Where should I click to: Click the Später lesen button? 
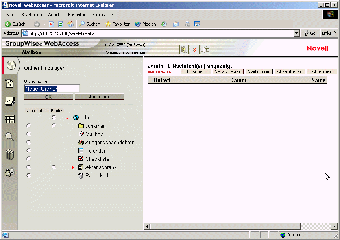pyautogui.click(x=259, y=71)
